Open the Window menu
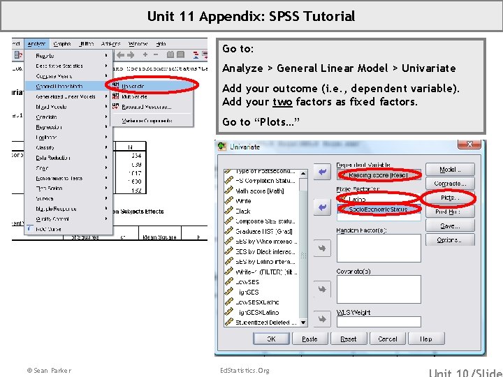 pos(138,43)
